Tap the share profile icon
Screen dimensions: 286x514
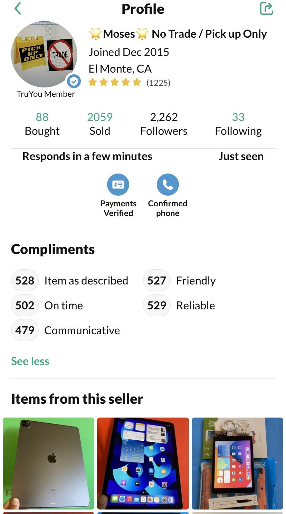pyautogui.click(x=266, y=9)
